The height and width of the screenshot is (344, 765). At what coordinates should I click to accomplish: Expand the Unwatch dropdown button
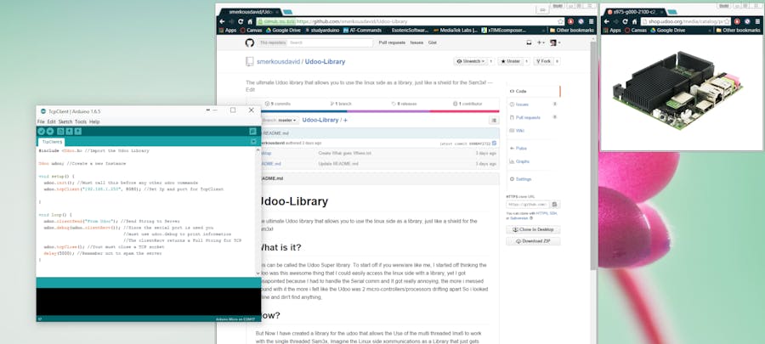(472, 61)
